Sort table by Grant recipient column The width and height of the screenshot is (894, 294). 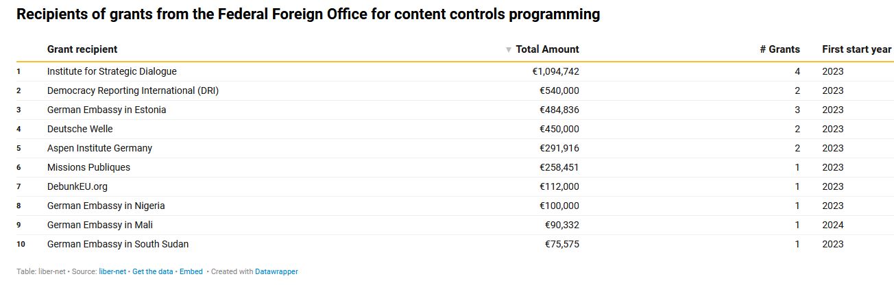click(x=82, y=49)
